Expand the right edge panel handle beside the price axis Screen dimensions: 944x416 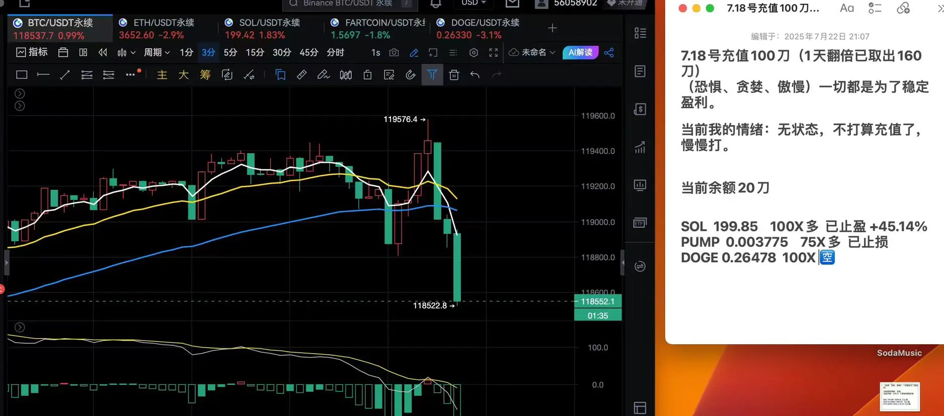point(622,262)
